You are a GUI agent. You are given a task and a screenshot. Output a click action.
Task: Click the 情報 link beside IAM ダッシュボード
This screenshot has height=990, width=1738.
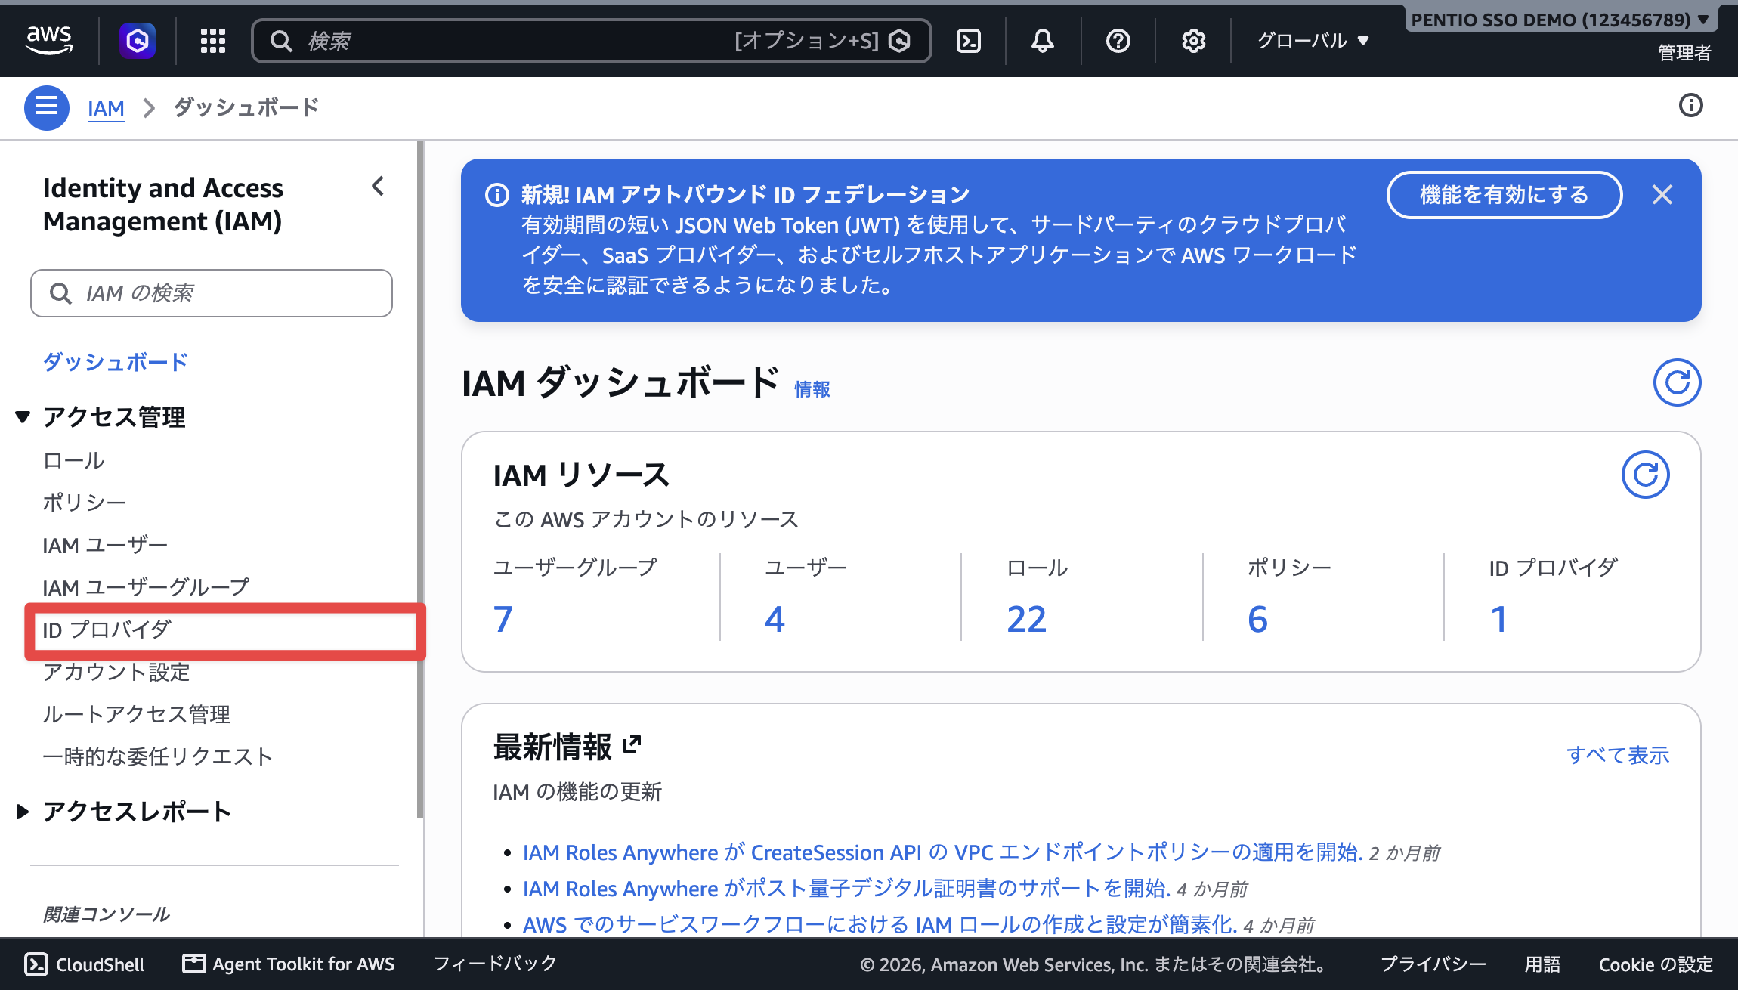tap(812, 389)
